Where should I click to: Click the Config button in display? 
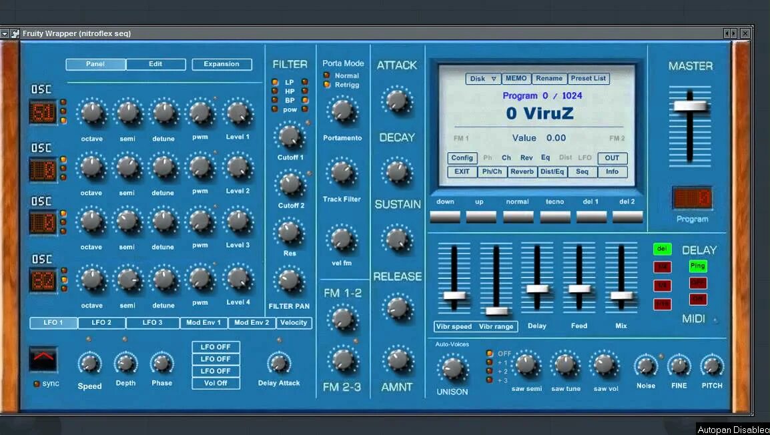462,158
